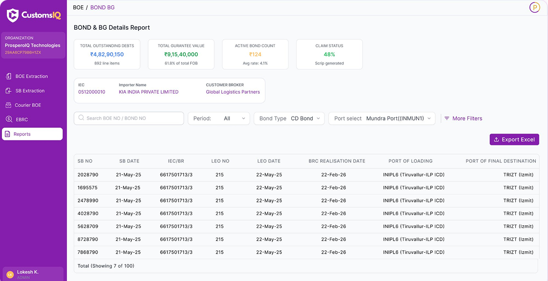Viewport: 548px width, 281px height.
Task: Open the Bond Type dropdown
Action: [289, 119]
